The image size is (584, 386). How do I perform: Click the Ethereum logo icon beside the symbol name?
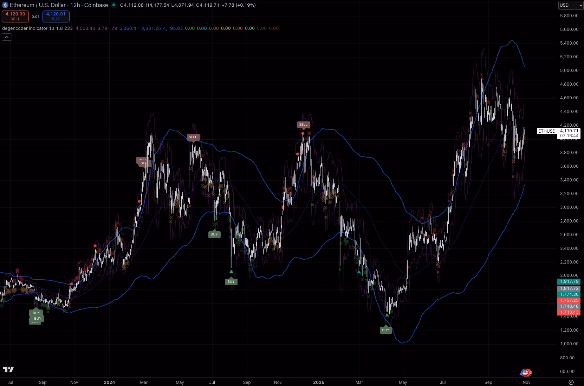(5, 5)
